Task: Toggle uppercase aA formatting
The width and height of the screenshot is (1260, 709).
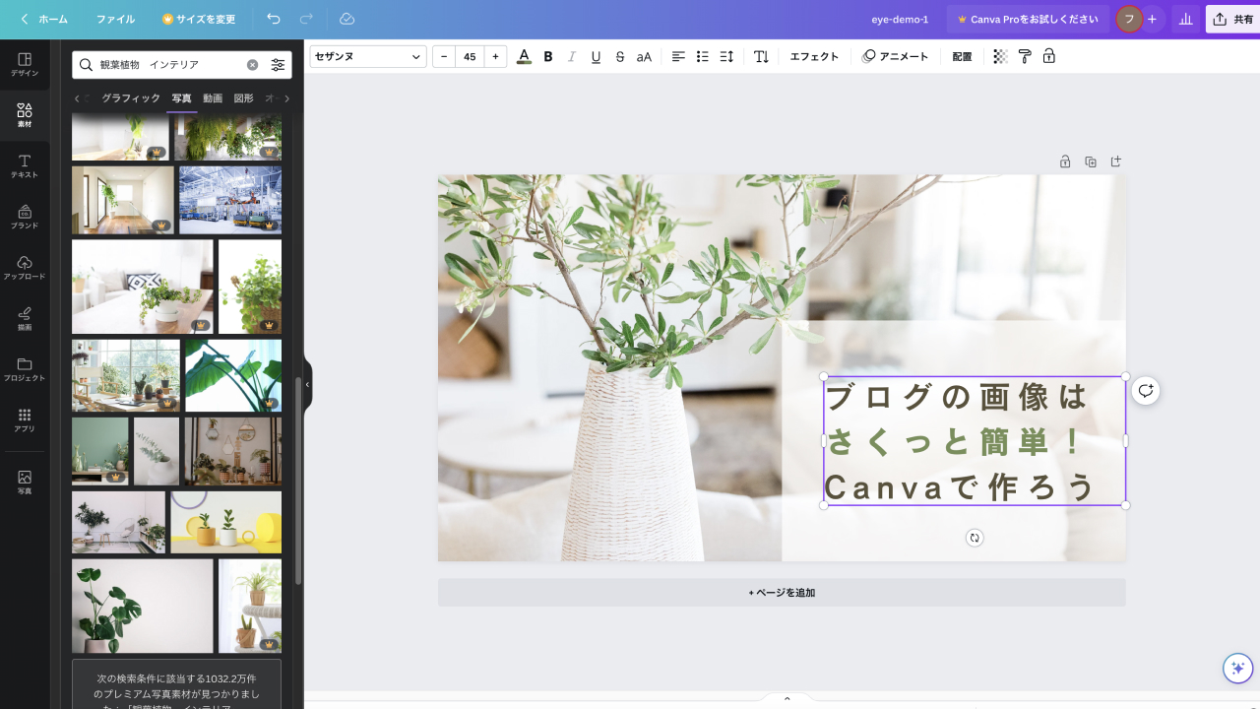Action: (644, 56)
